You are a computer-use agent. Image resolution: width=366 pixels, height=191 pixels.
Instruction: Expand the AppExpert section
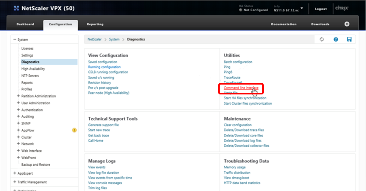click(x=15, y=173)
